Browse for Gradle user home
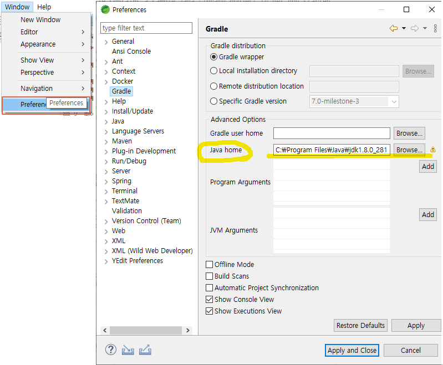The width and height of the screenshot is (443, 365). click(409, 133)
